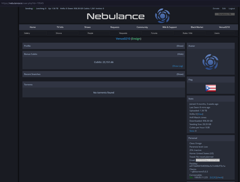Focus the People search field

click(98, 33)
